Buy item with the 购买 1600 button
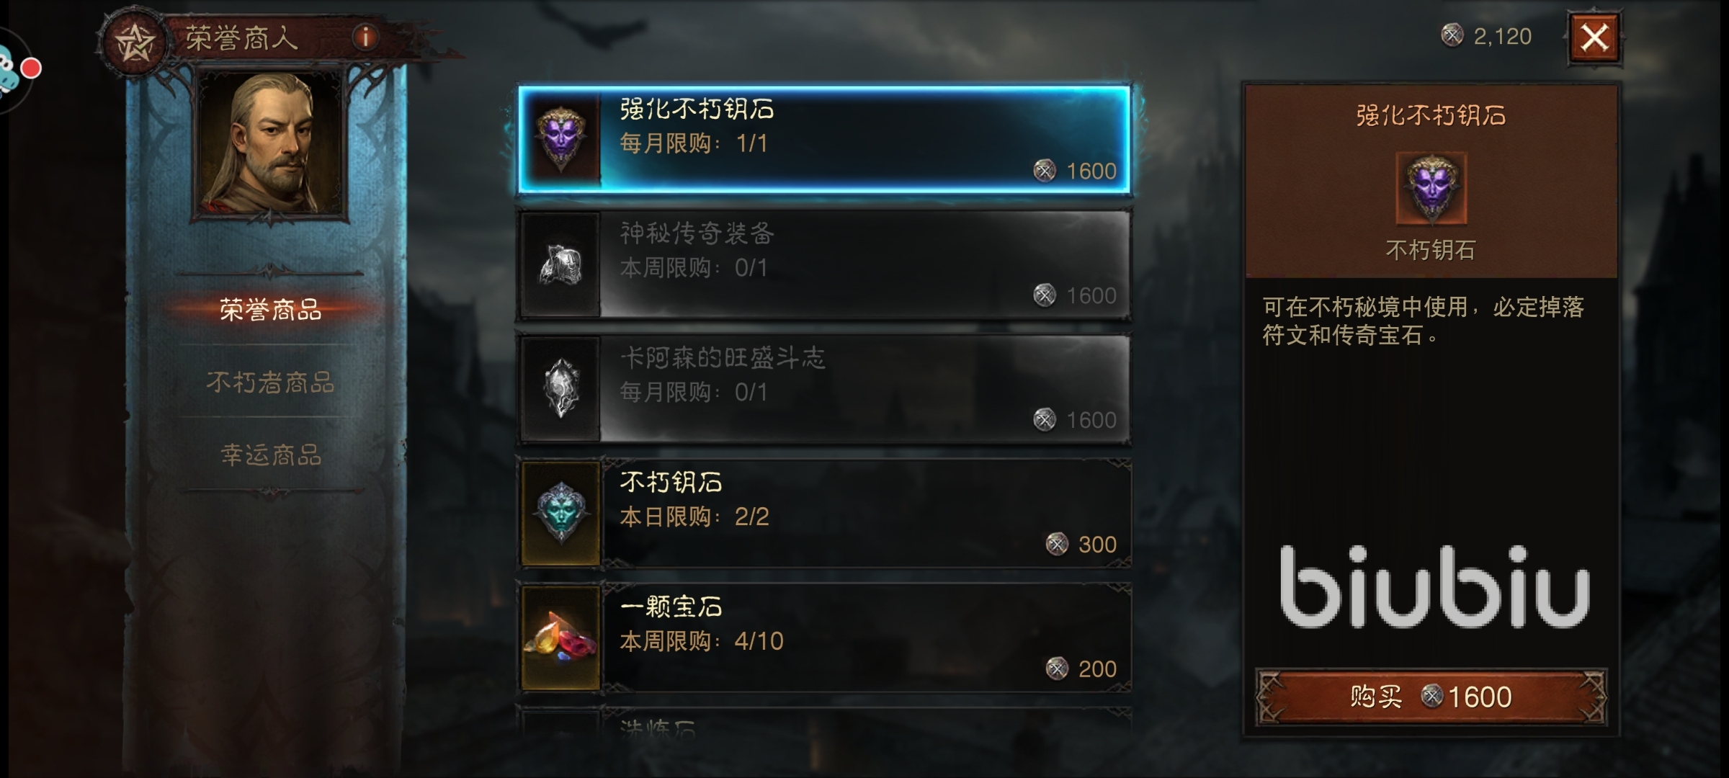The image size is (1729, 778). [1431, 697]
